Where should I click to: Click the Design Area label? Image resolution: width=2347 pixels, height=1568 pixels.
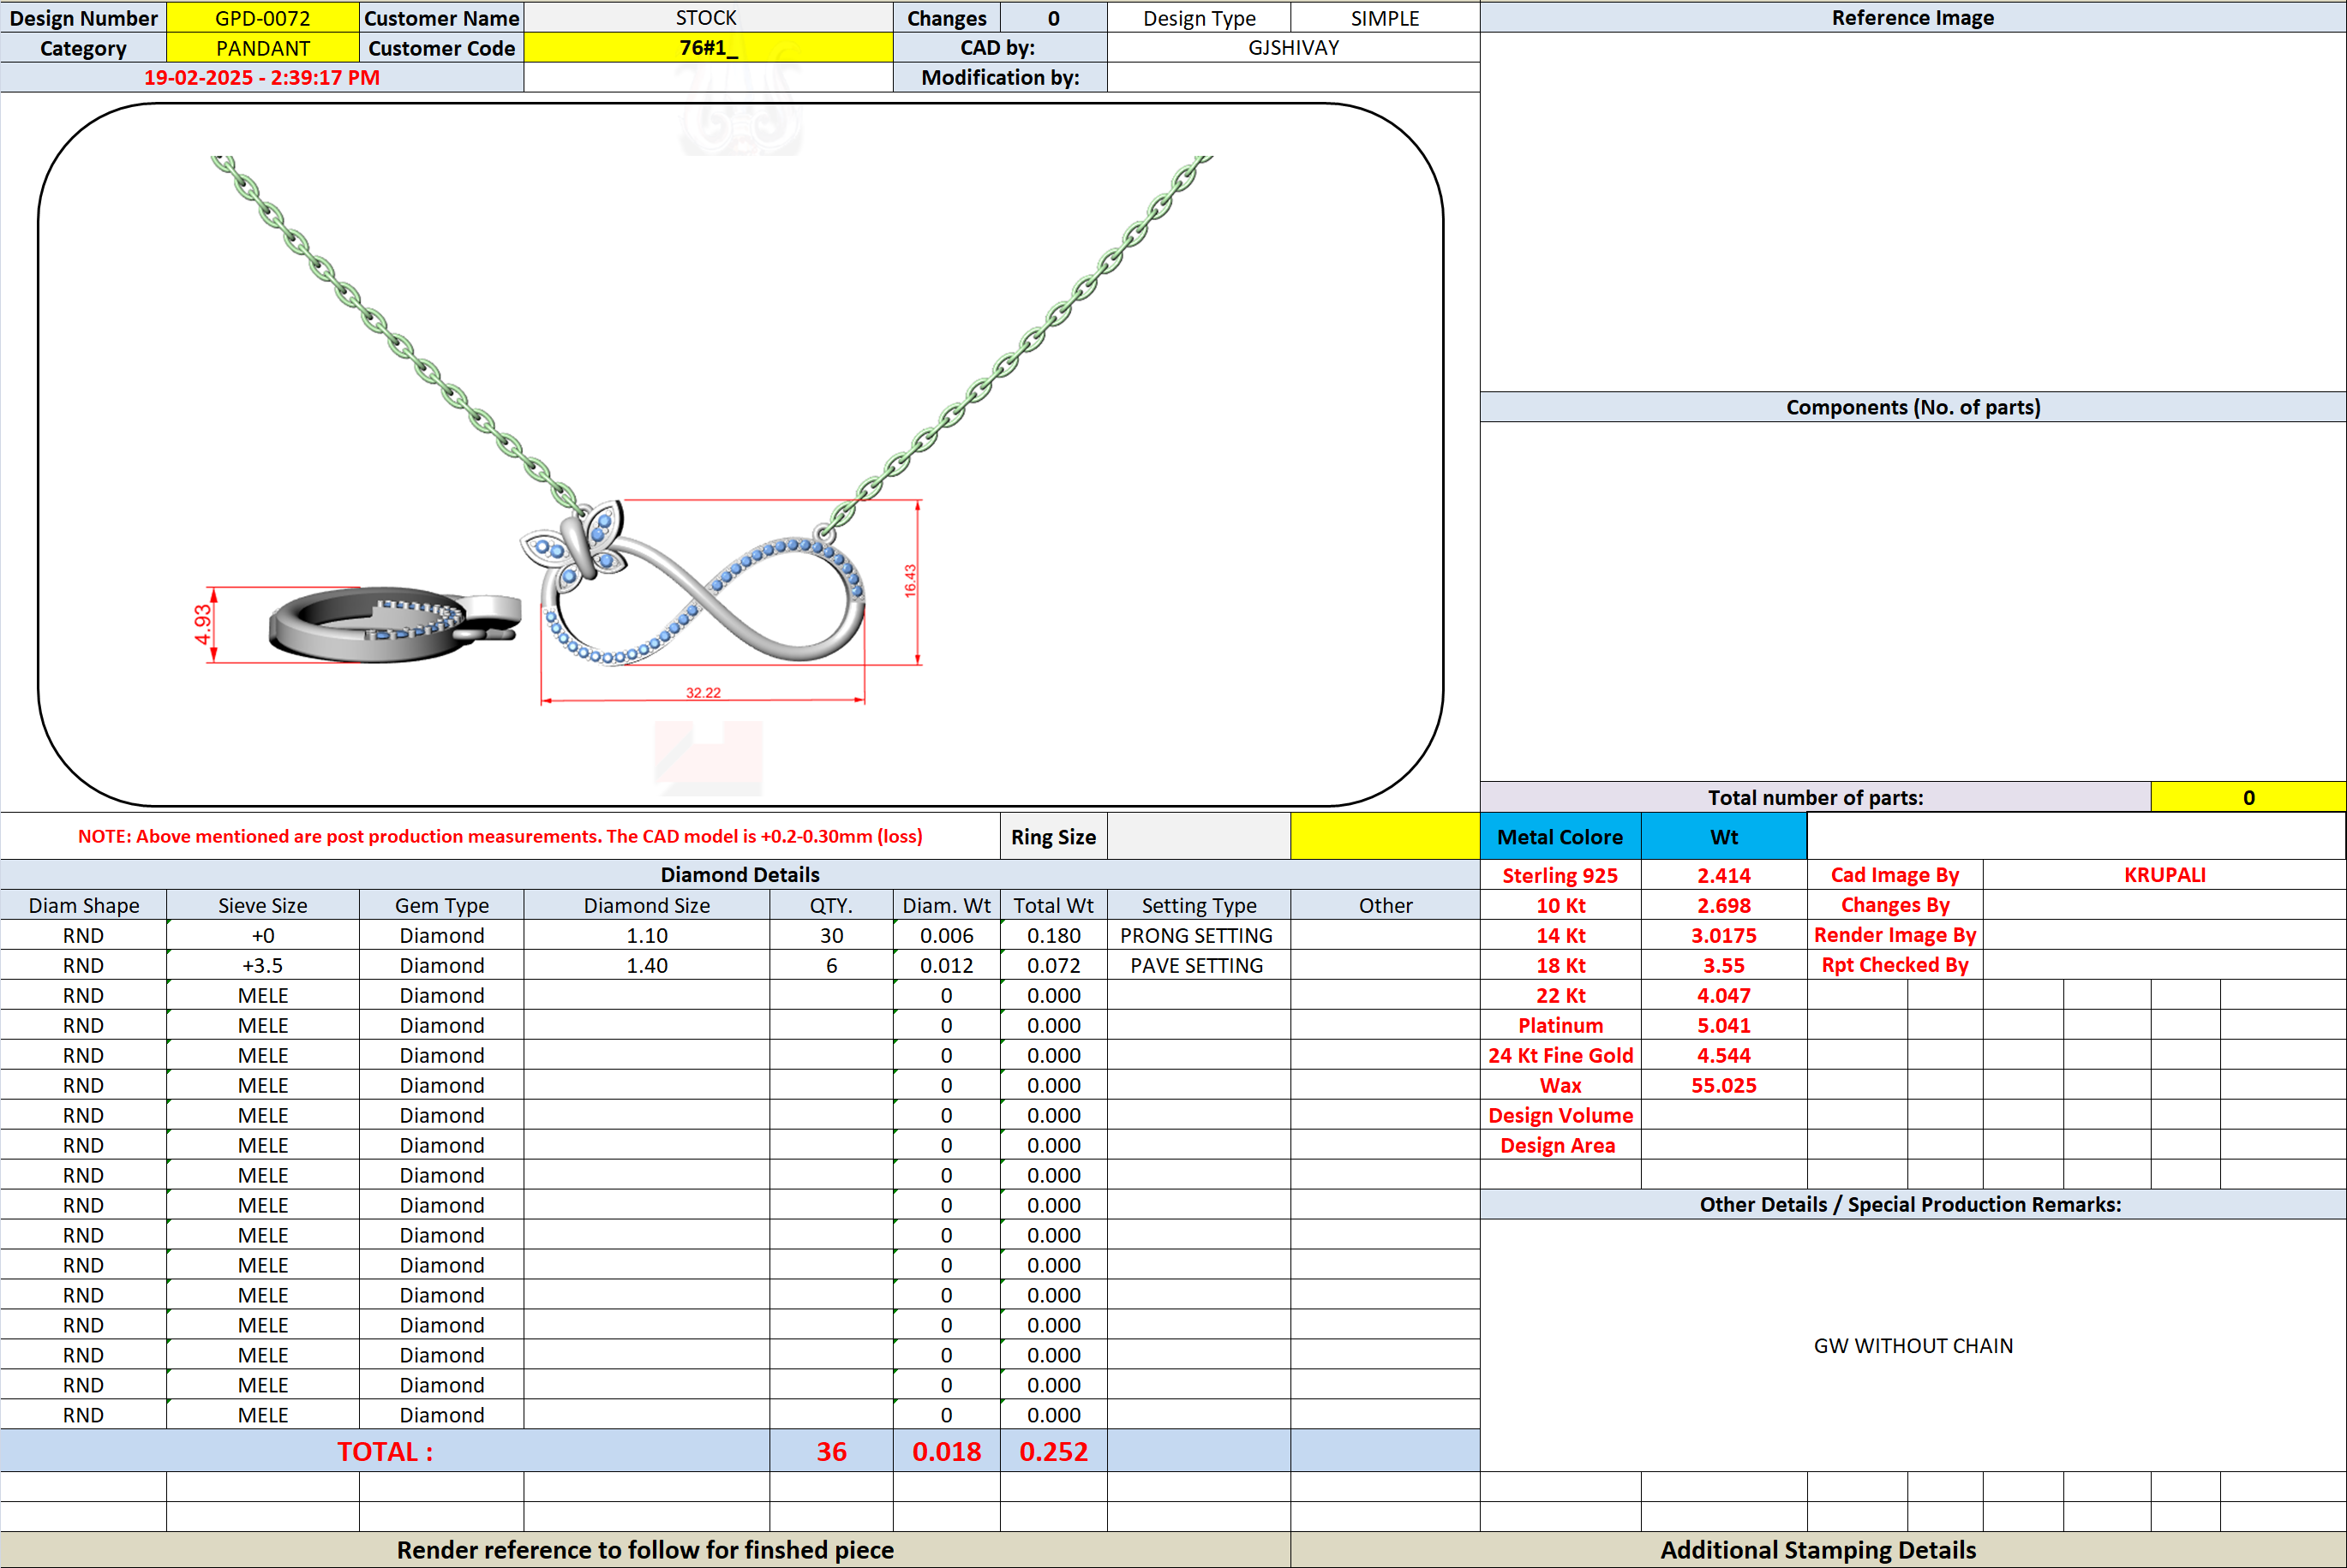[x=1560, y=1145]
